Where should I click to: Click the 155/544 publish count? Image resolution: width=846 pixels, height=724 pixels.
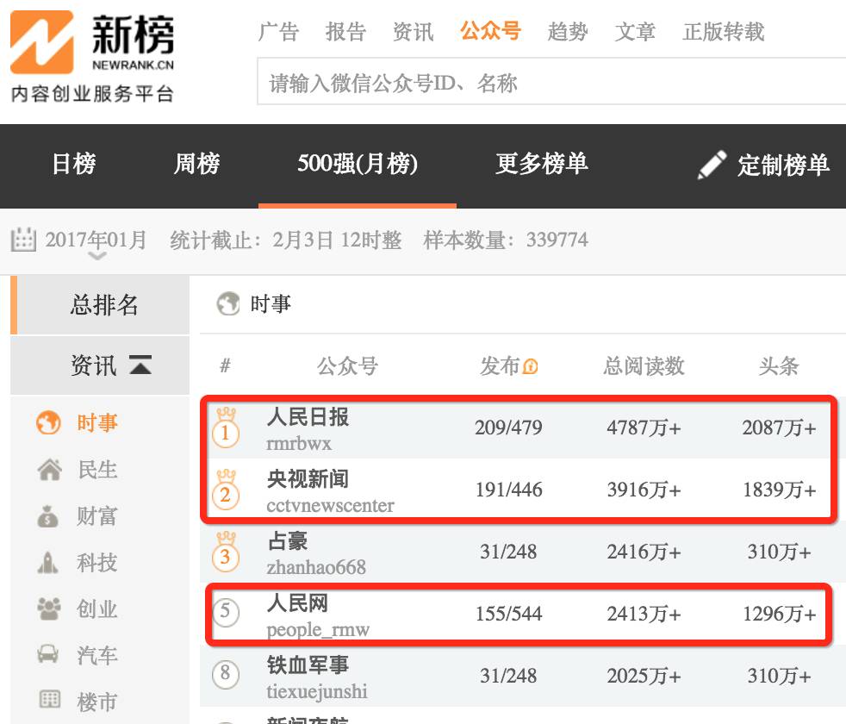click(x=508, y=614)
